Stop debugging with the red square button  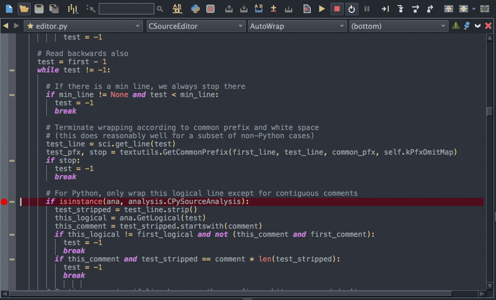point(337,9)
